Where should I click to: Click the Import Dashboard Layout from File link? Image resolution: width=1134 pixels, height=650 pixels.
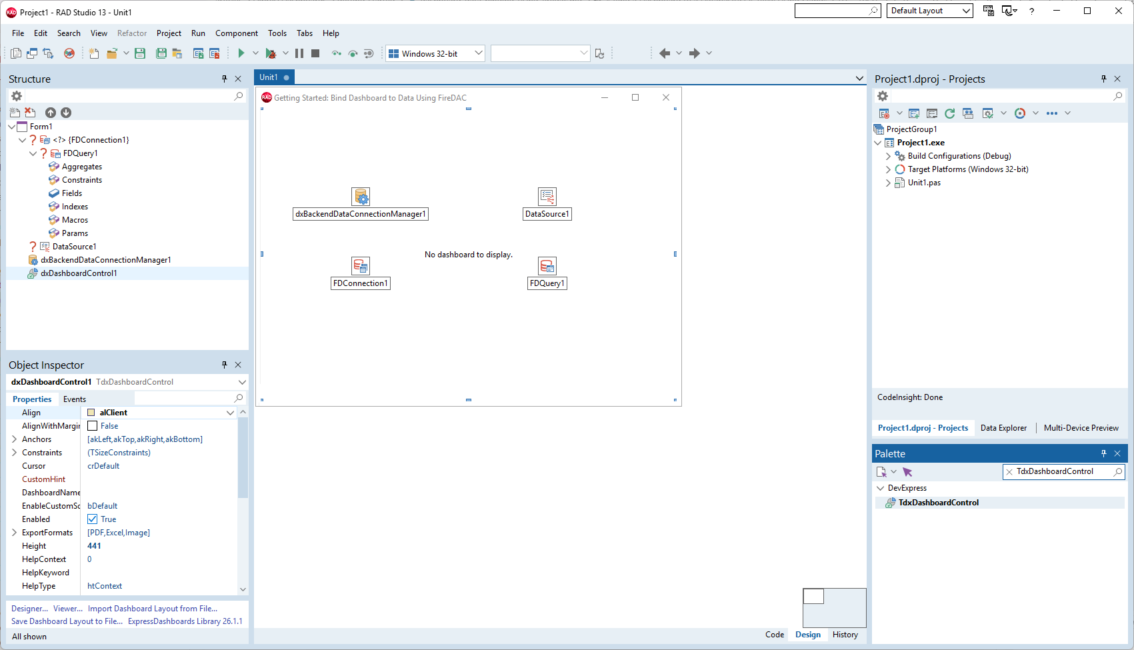pos(152,608)
